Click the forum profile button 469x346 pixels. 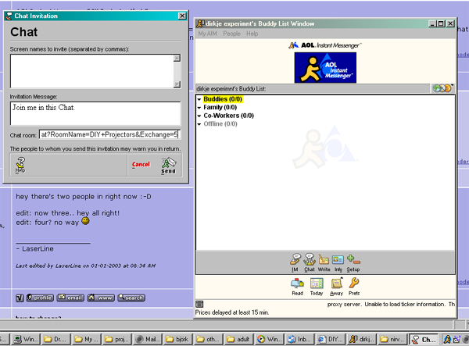(40, 298)
